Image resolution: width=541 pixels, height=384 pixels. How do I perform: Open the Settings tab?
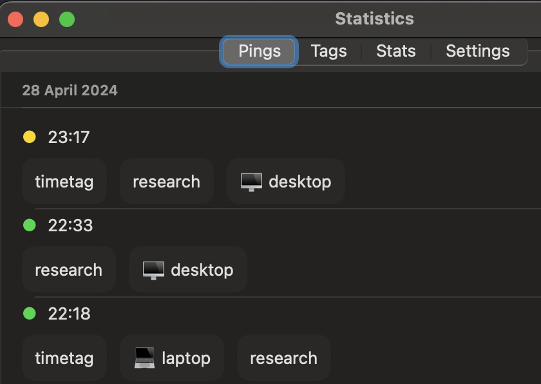pos(477,52)
